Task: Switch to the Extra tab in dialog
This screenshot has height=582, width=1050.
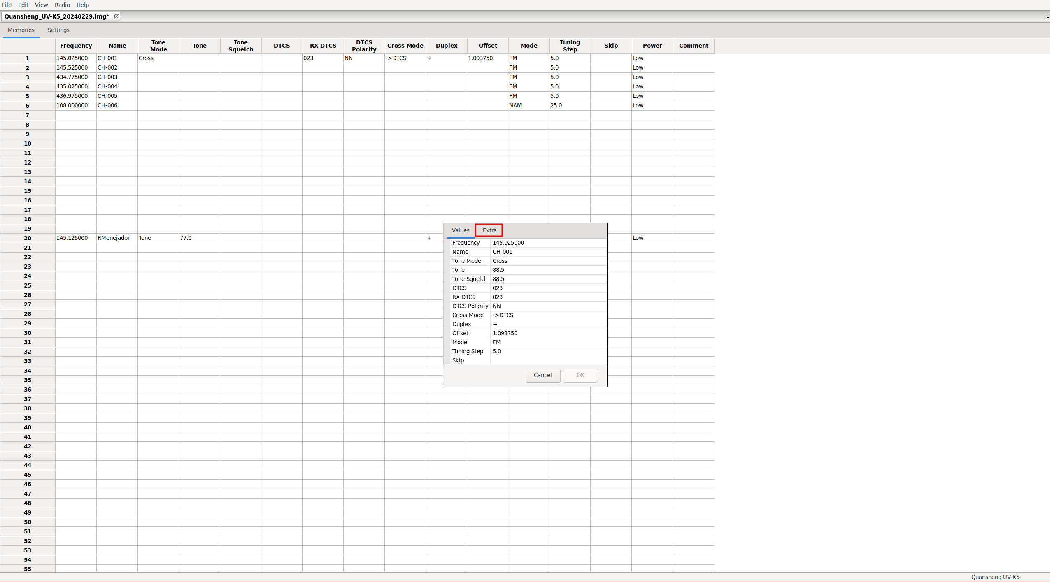Action: [x=489, y=230]
